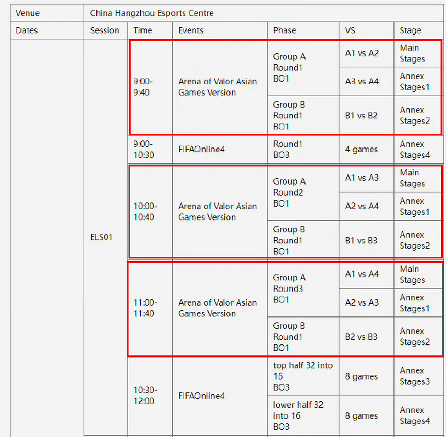
Task: Select Annex Stages1 beside A3 vs A4
Action: 418,82
